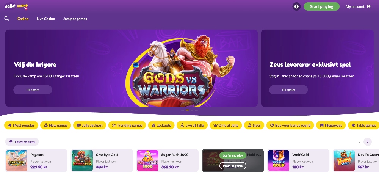379x182 pixels.
Task: Select the second carousel indicator dot
Action: point(187,110)
